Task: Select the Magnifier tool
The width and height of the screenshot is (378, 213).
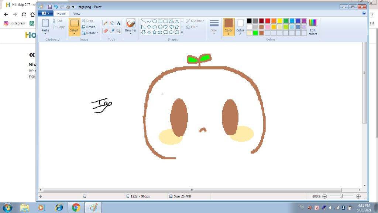Action: [118, 31]
